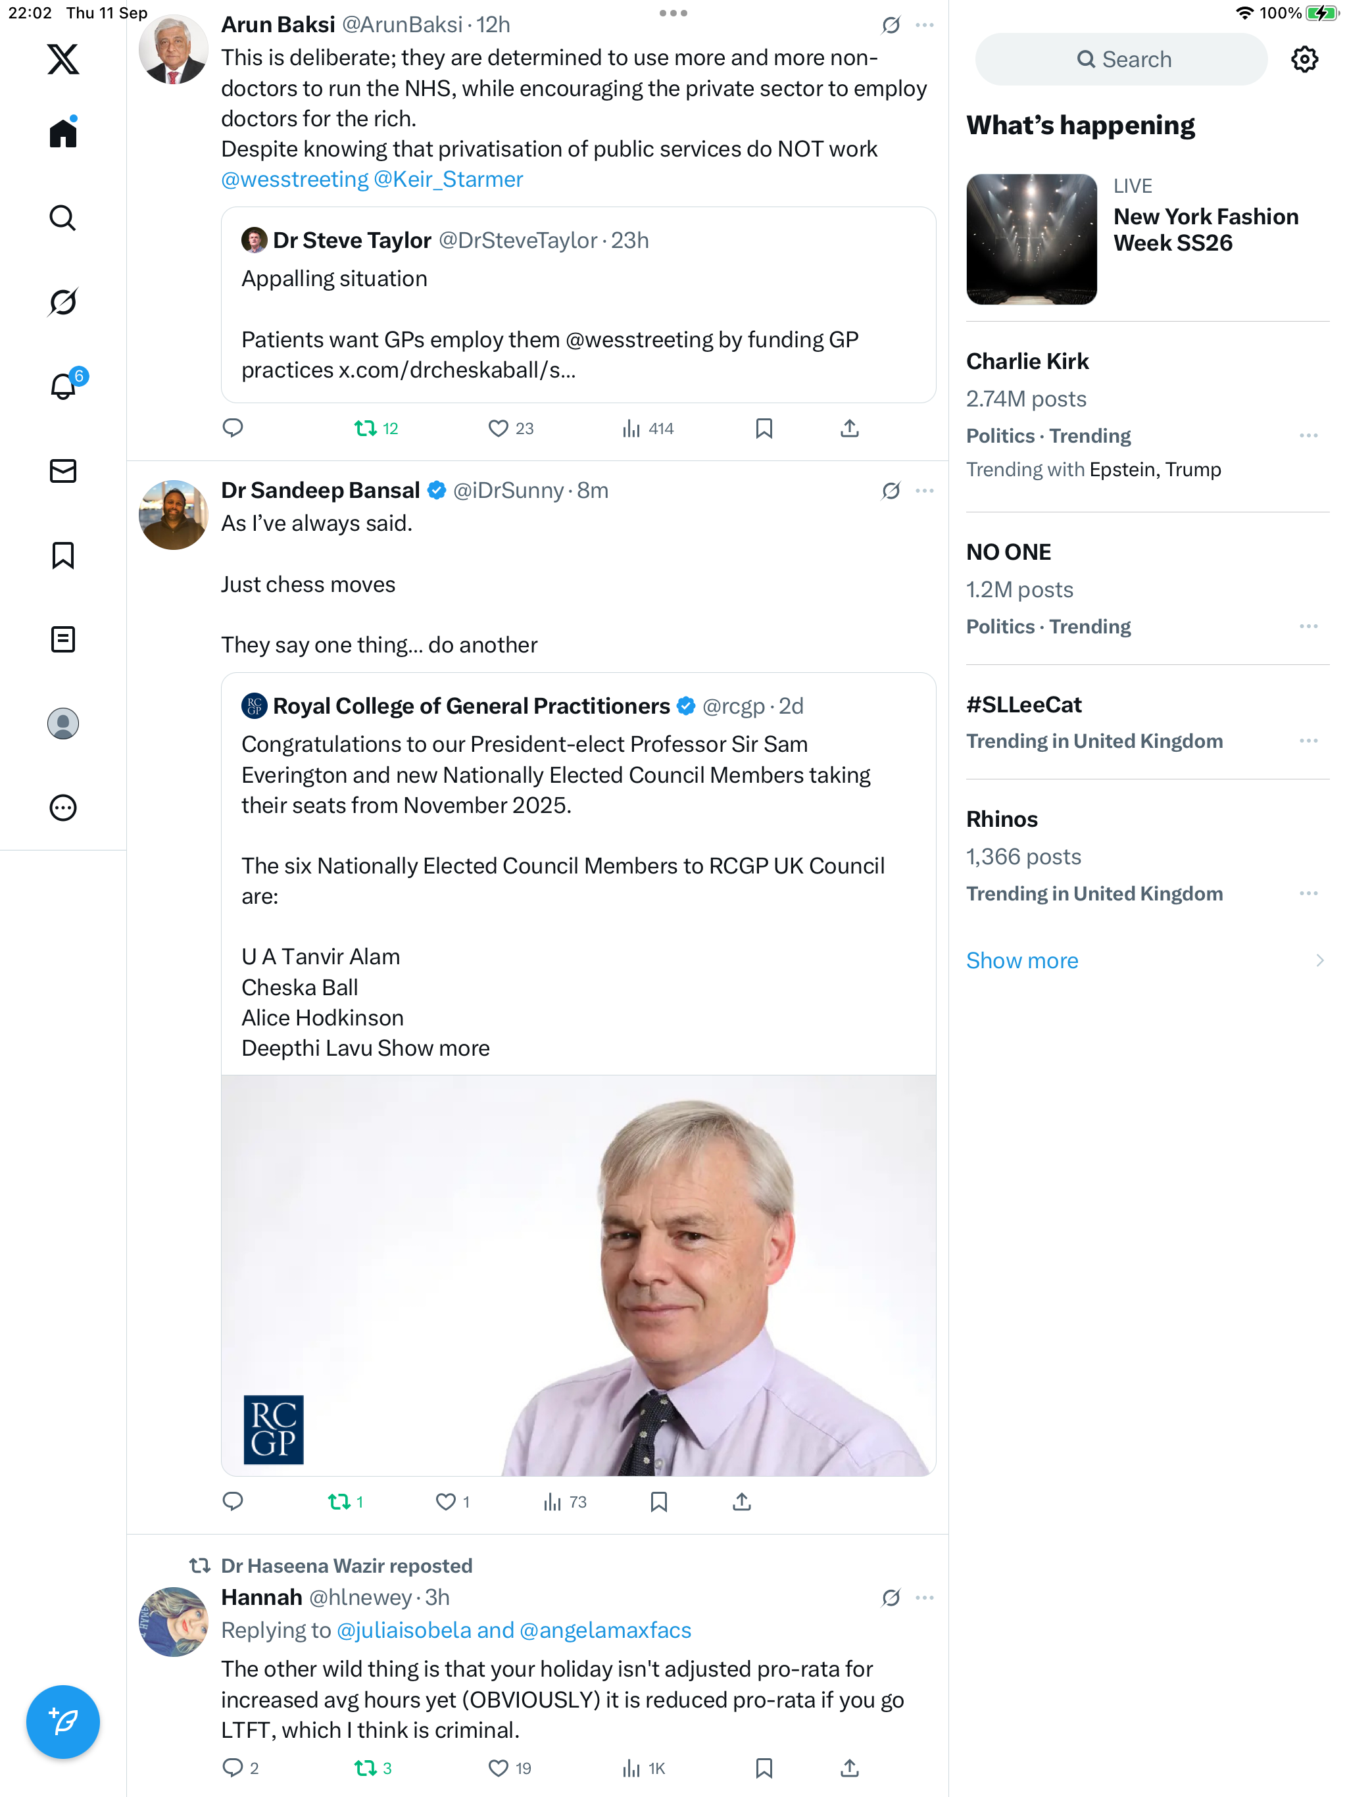
Task: Undo repost on Arun Baksi's post
Action: (x=366, y=428)
